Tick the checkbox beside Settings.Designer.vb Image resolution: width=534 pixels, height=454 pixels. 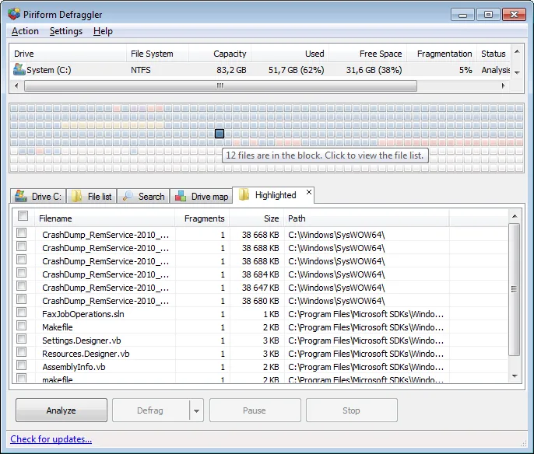click(22, 339)
